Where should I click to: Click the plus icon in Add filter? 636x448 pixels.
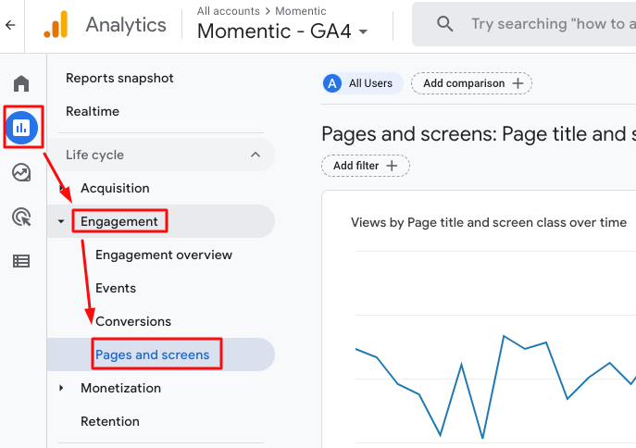coord(392,166)
